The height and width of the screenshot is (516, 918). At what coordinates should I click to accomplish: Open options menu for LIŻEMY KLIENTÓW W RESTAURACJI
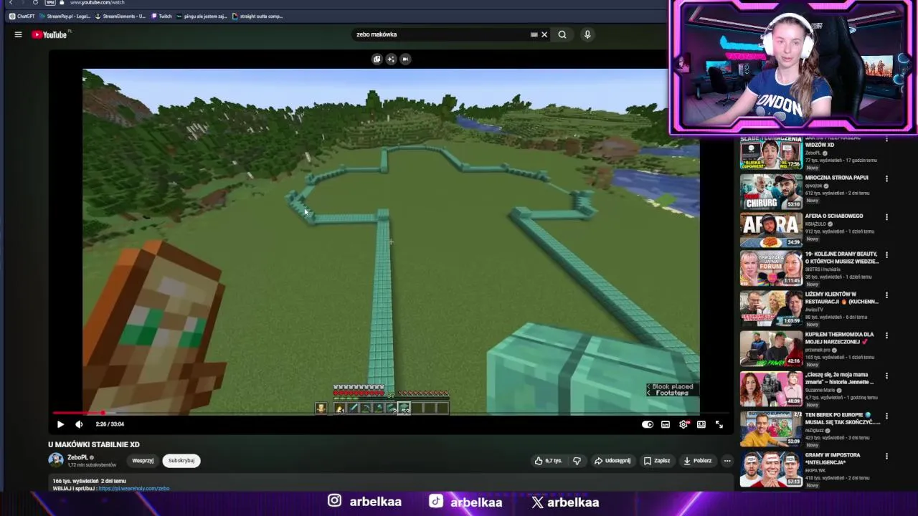[x=886, y=295]
